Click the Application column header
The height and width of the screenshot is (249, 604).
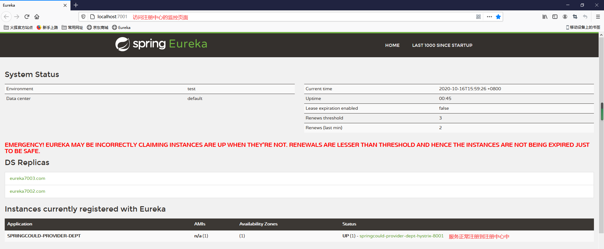[x=20, y=224]
